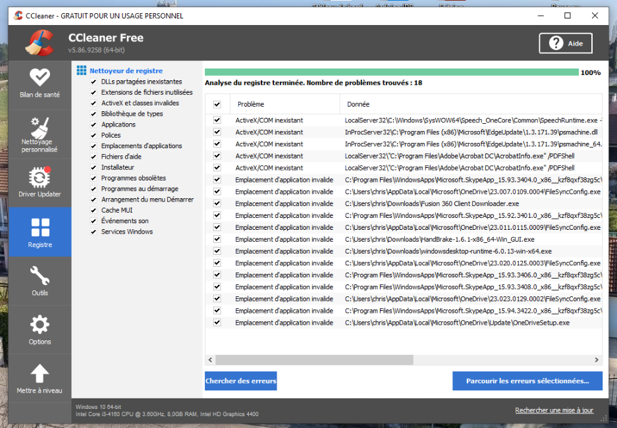Click the bottom-right window resize grip
This screenshot has height=428, width=617.
click(x=604, y=419)
